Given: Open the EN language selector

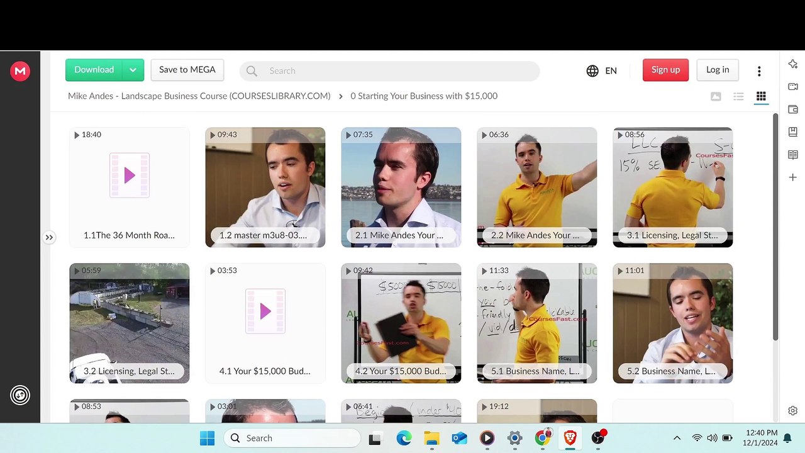Looking at the screenshot, I should [602, 70].
